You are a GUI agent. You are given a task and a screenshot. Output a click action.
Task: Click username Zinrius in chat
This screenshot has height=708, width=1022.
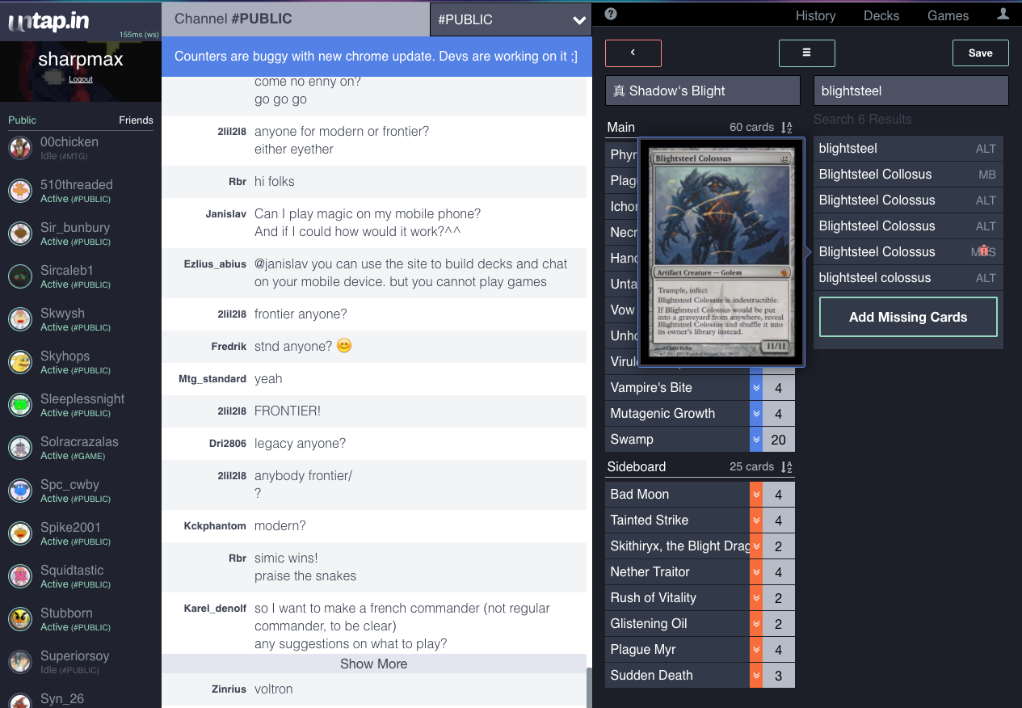(229, 689)
